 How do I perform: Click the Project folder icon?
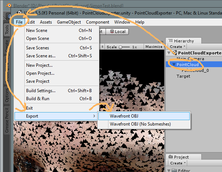point(171,157)
